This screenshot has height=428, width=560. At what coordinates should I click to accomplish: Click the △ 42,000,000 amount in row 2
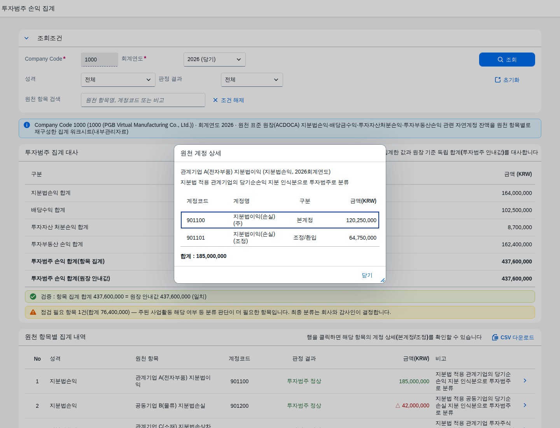pyautogui.click(x=412, y=405)
